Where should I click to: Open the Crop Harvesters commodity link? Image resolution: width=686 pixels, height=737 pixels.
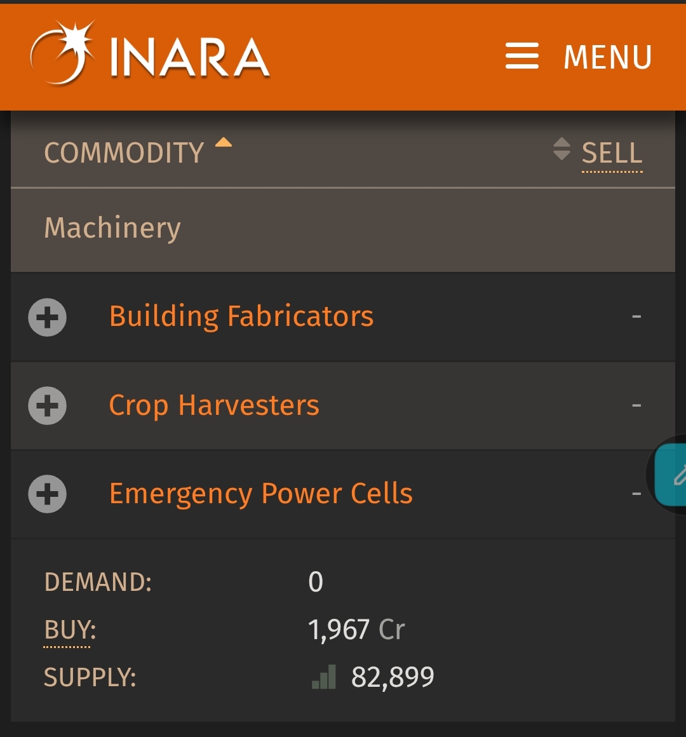[x=214, y=405]
